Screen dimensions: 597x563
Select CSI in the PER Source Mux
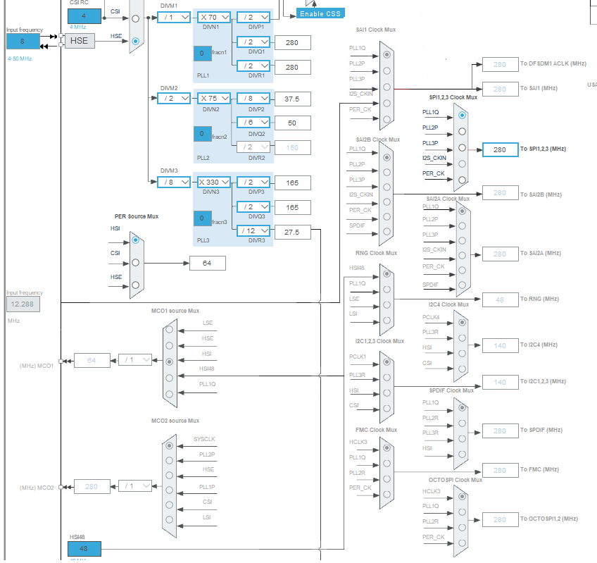point(136,263)
